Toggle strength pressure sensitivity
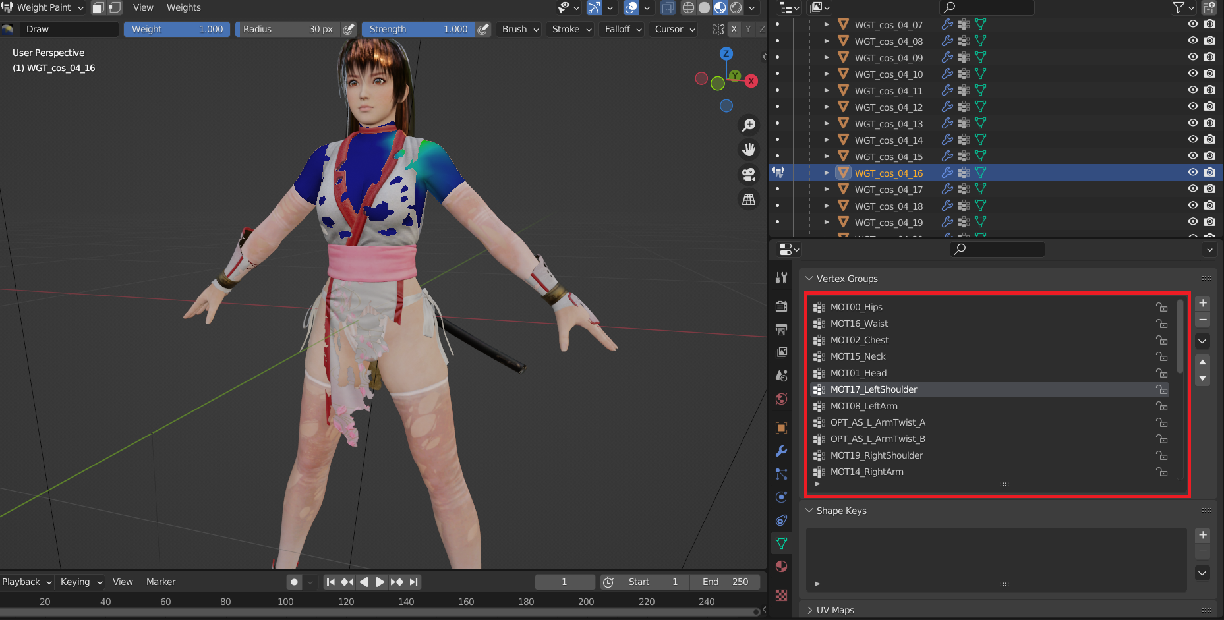 point(484,29)
